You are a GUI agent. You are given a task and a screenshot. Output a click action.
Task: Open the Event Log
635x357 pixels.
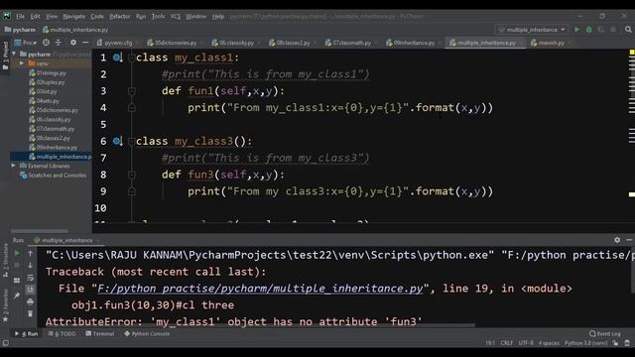click(605, 334)
